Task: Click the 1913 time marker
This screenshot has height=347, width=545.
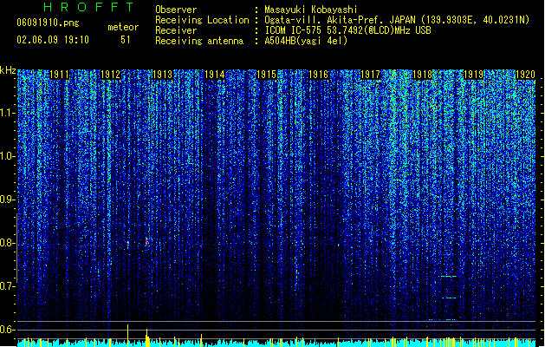Action: (x=163, y=75)
